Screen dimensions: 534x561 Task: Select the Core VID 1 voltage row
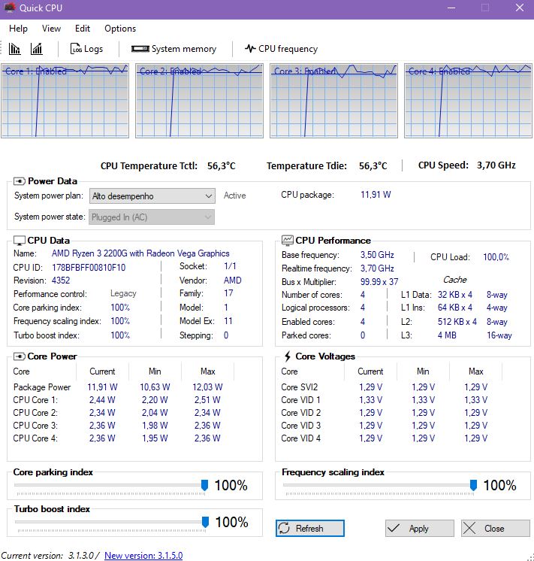(385, 400)
